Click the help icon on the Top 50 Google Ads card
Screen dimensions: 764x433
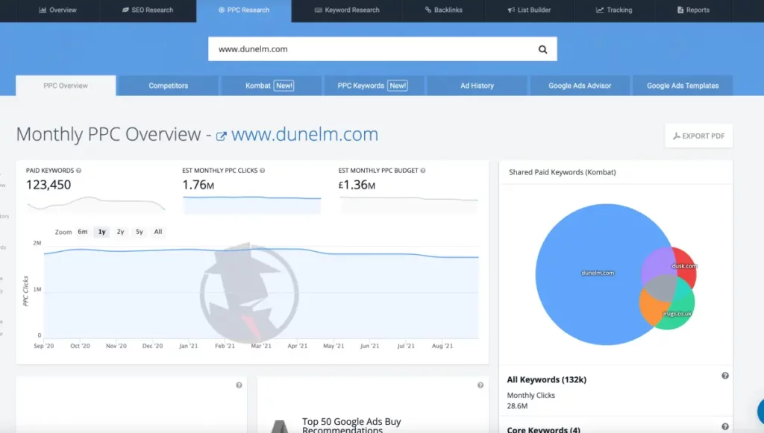[x=480, y=385]
